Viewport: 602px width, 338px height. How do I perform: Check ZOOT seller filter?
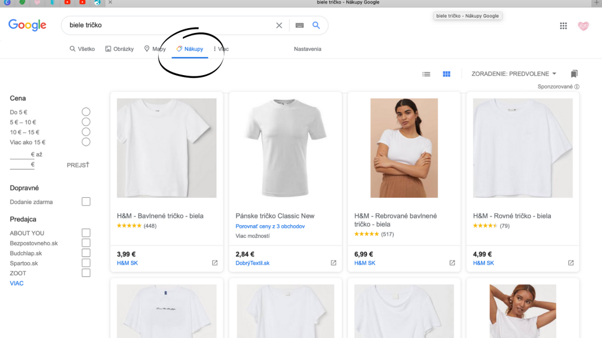pos(86,273)
